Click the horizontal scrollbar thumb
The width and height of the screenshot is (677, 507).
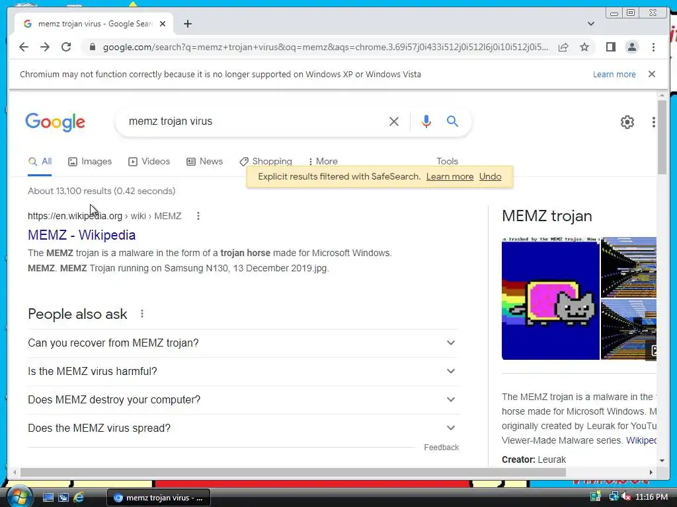tap(293, 473)
